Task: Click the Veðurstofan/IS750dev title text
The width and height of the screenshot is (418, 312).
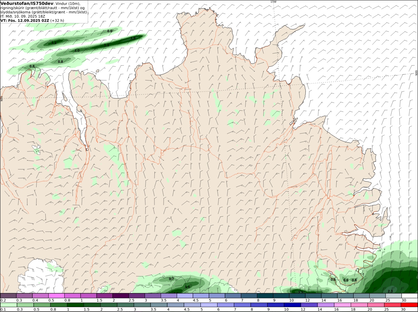Action: 27,3
